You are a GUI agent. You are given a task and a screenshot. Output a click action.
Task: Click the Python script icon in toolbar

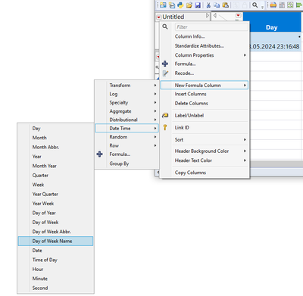tap(180, 5)
